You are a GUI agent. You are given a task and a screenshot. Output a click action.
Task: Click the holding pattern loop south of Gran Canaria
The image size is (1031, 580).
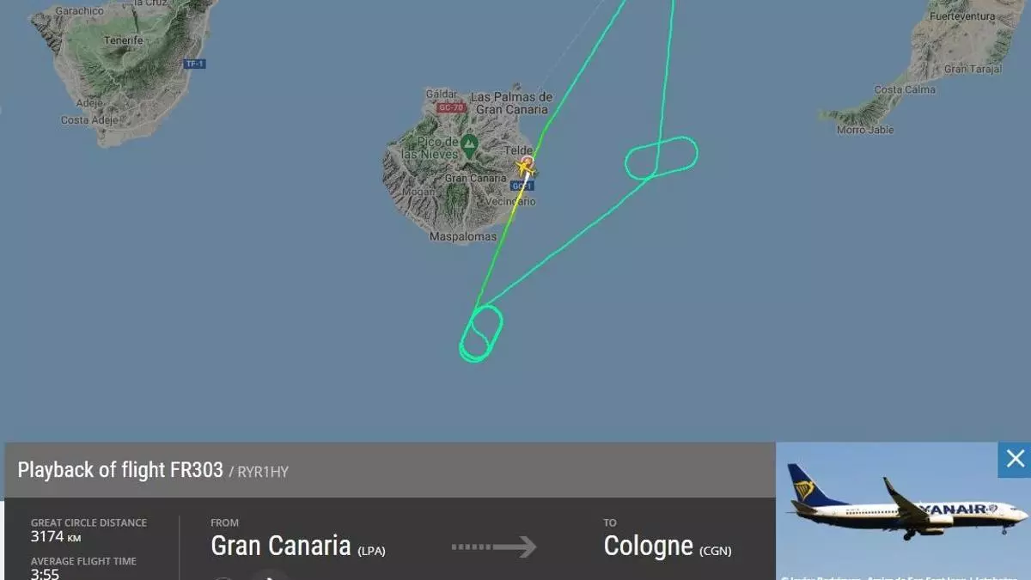(x=480, y=333)
